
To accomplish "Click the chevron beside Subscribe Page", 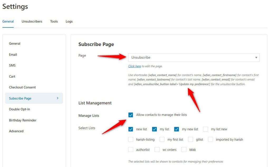I will [x=57, y=98].
